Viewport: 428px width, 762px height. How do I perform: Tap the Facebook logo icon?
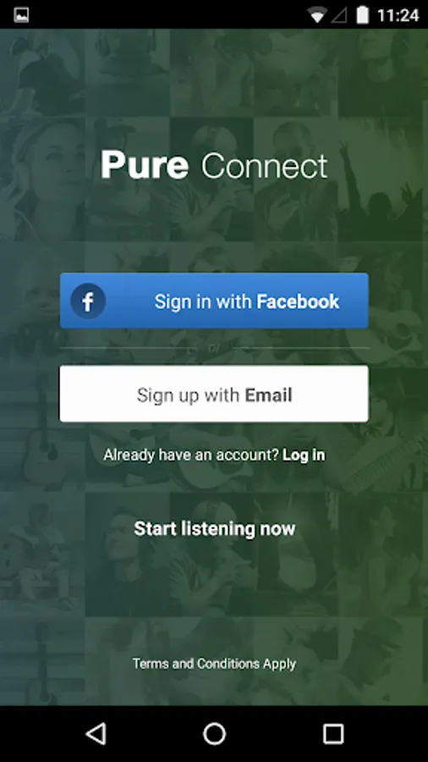(x=88, y=301)
